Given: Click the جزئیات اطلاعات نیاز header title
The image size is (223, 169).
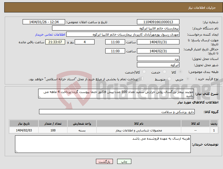Looking at the screenshot, I should (202, 8).
